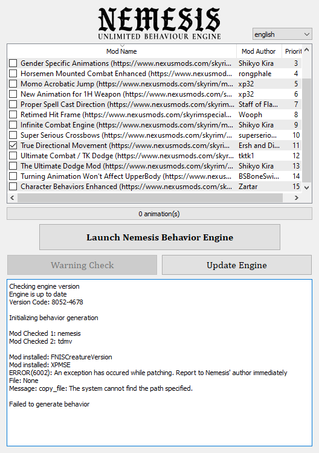Image resolution: width=319 pixels, height=453 pixels.
Task: Enable New Animation for 1H Weapon
Action: click(13, 94)
